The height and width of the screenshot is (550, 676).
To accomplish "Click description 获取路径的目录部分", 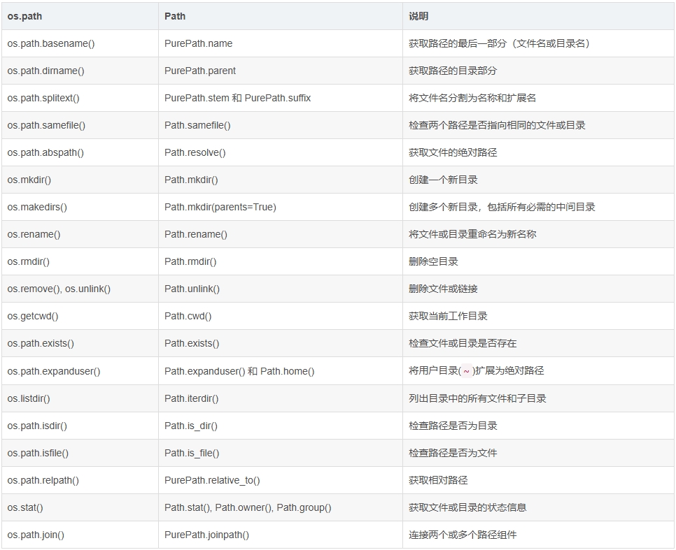I will click(453, 71).
